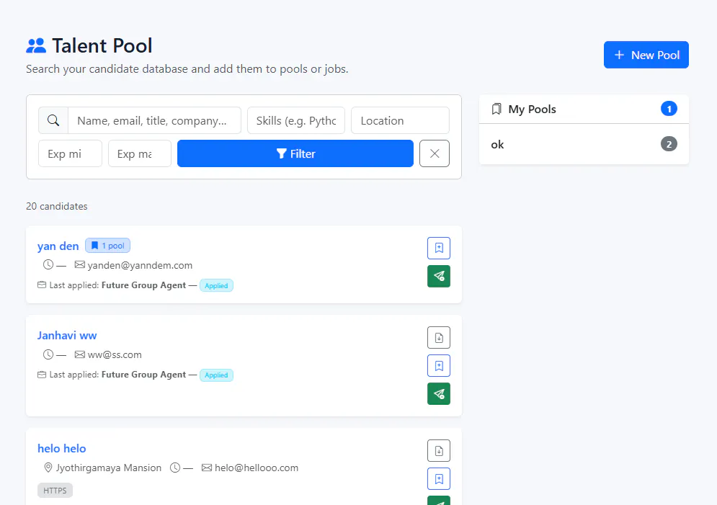Click the My Pools header text

click(x=533, y=110)
